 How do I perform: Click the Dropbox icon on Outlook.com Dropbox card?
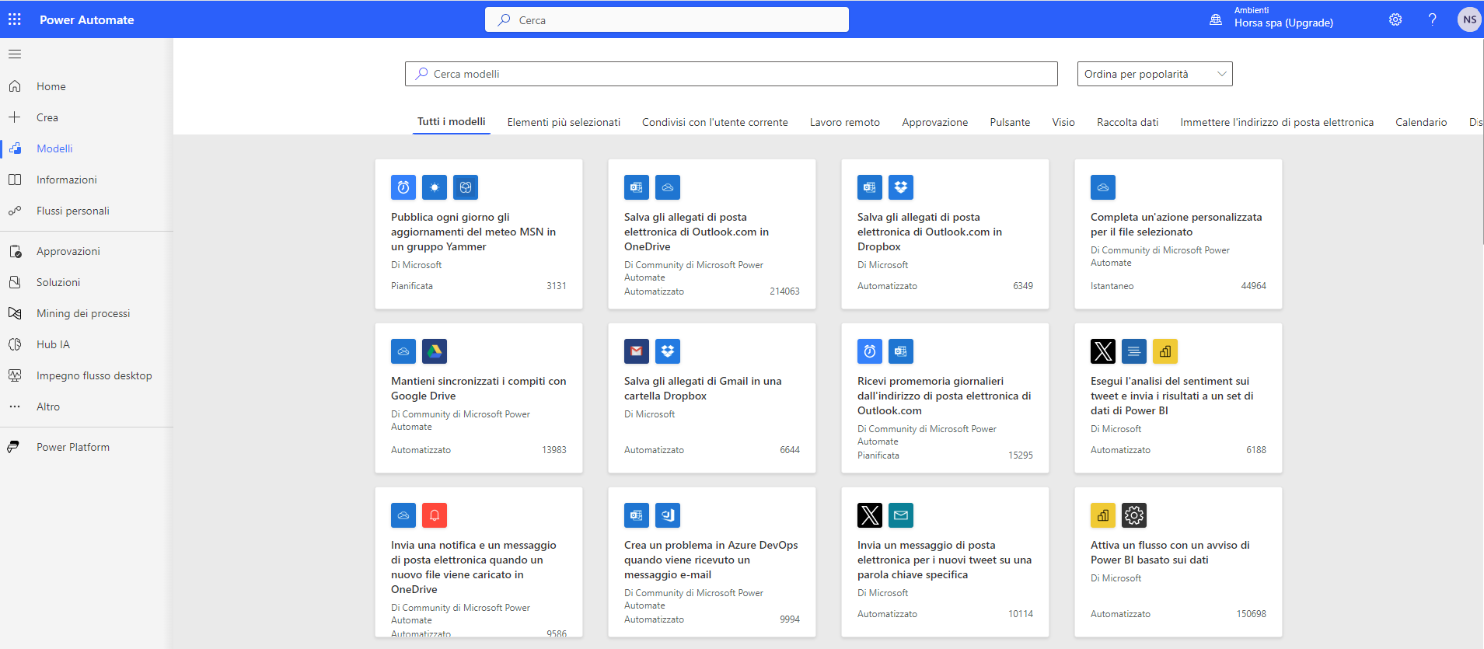click(x=901, y=187)
